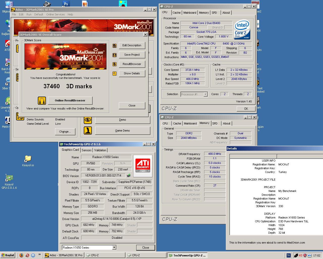Image resolution: width=323 pixels, height=259 pixels.
Task: Click the BIOS save chip icon in GPU-Z
Action: coord(129,175)
